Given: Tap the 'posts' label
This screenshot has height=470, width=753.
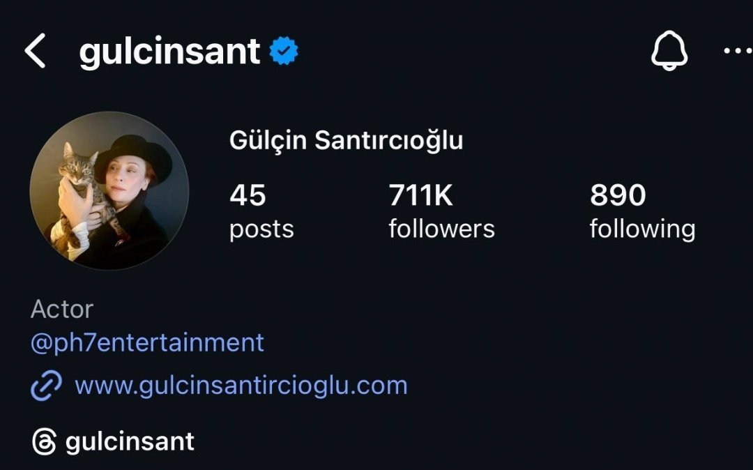Looking at the screenshot, I should pyautogui.click(x=261, y=229).
